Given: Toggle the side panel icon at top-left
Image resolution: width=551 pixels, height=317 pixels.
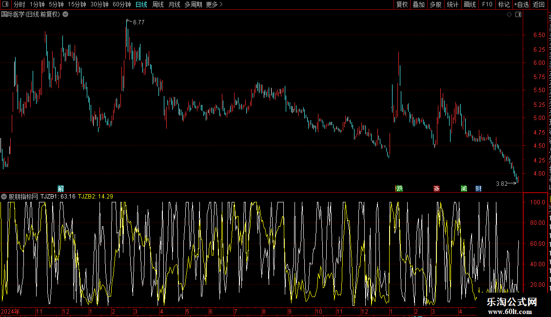Looking at the screenshot, I should point(5,4).
